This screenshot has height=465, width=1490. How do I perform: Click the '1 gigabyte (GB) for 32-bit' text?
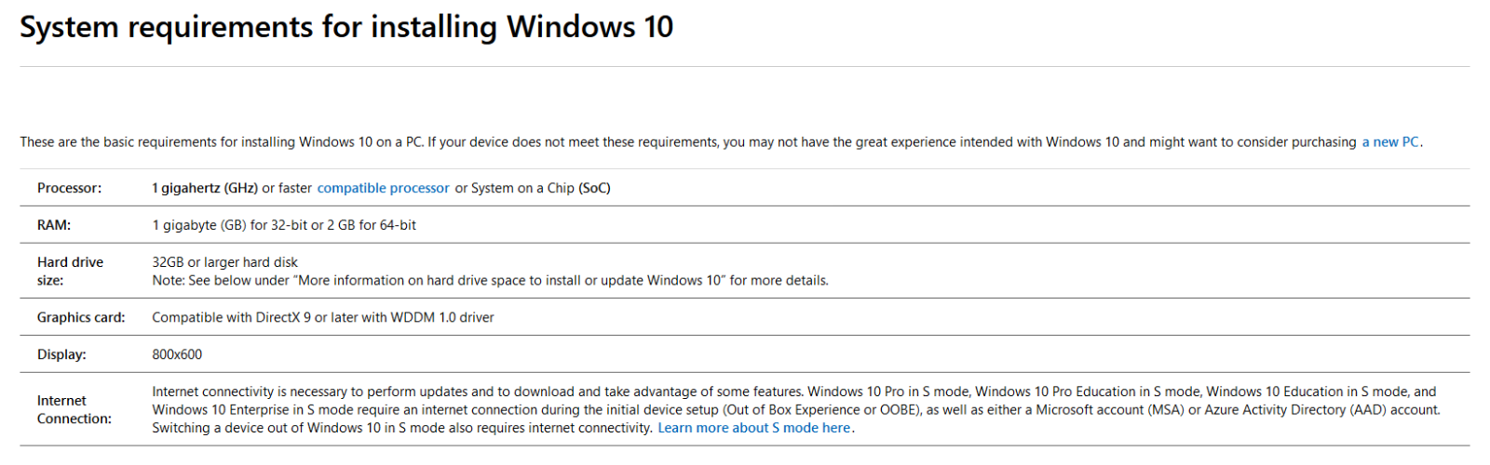click(230, 225)
